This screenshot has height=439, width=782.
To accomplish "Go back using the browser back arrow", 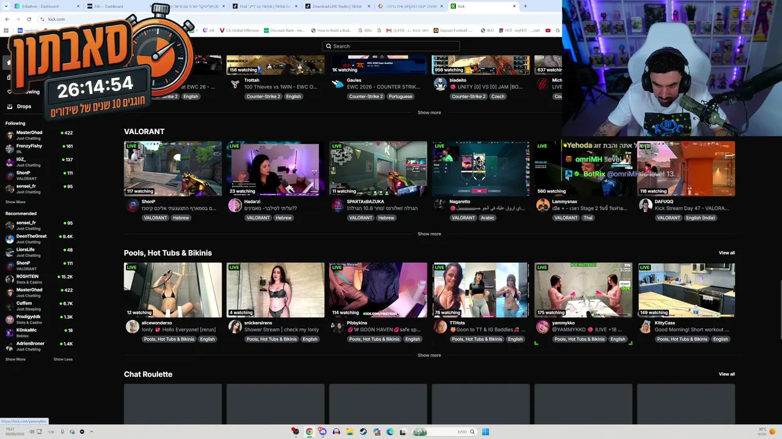I will 7,19.
